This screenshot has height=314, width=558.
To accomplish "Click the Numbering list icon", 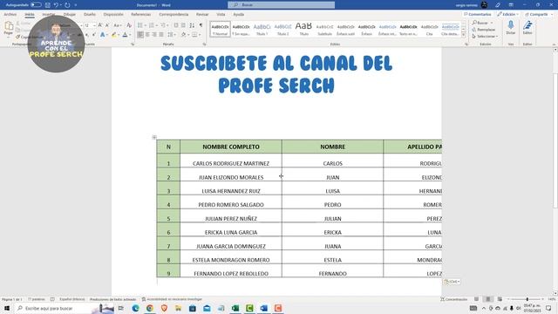I will tap(152, 25).
